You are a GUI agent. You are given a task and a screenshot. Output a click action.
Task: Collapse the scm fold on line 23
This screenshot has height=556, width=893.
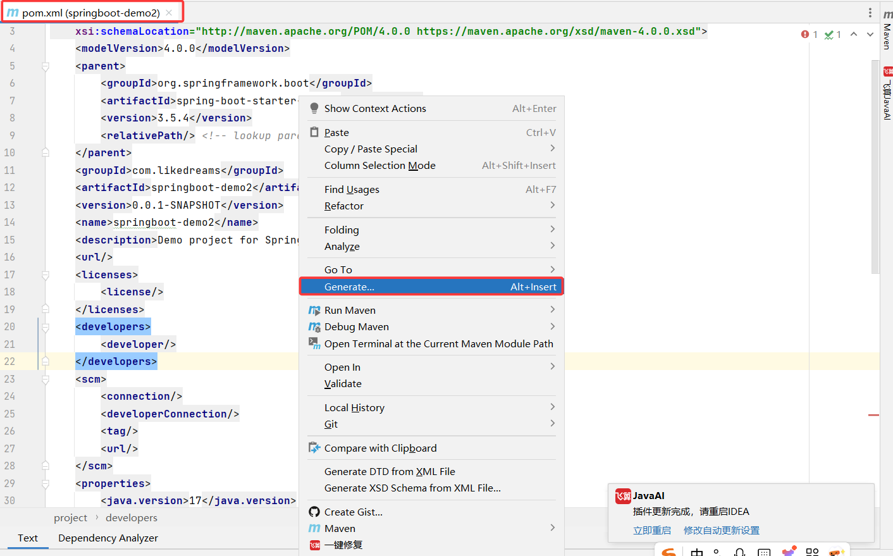click(46, 379)
